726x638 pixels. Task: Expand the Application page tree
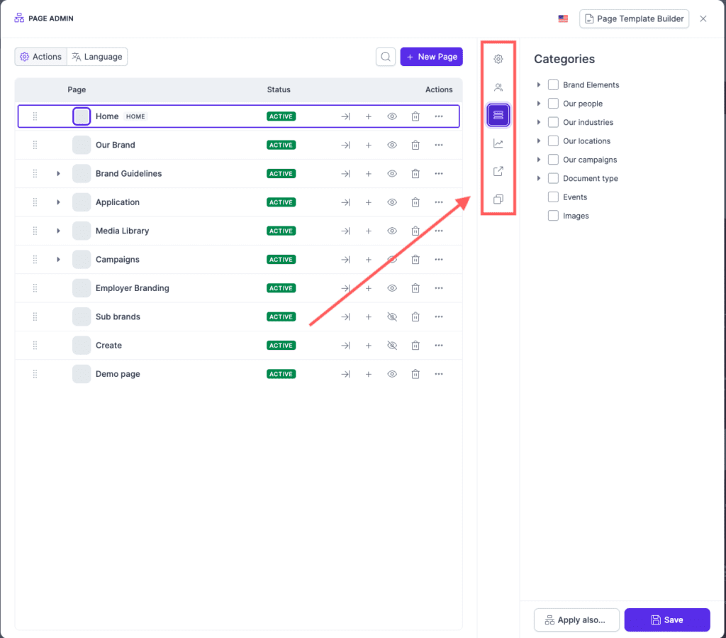[x=58, y=202]
